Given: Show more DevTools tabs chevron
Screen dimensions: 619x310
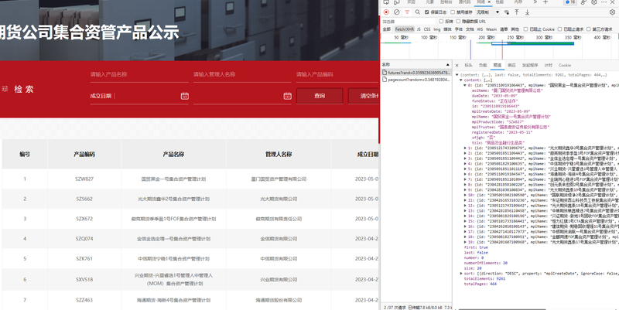Looking at the screenshot, I should [x=535, y=2].
